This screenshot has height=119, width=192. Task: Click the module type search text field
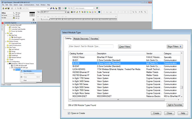pyautogui.click(x=91, y=46)
